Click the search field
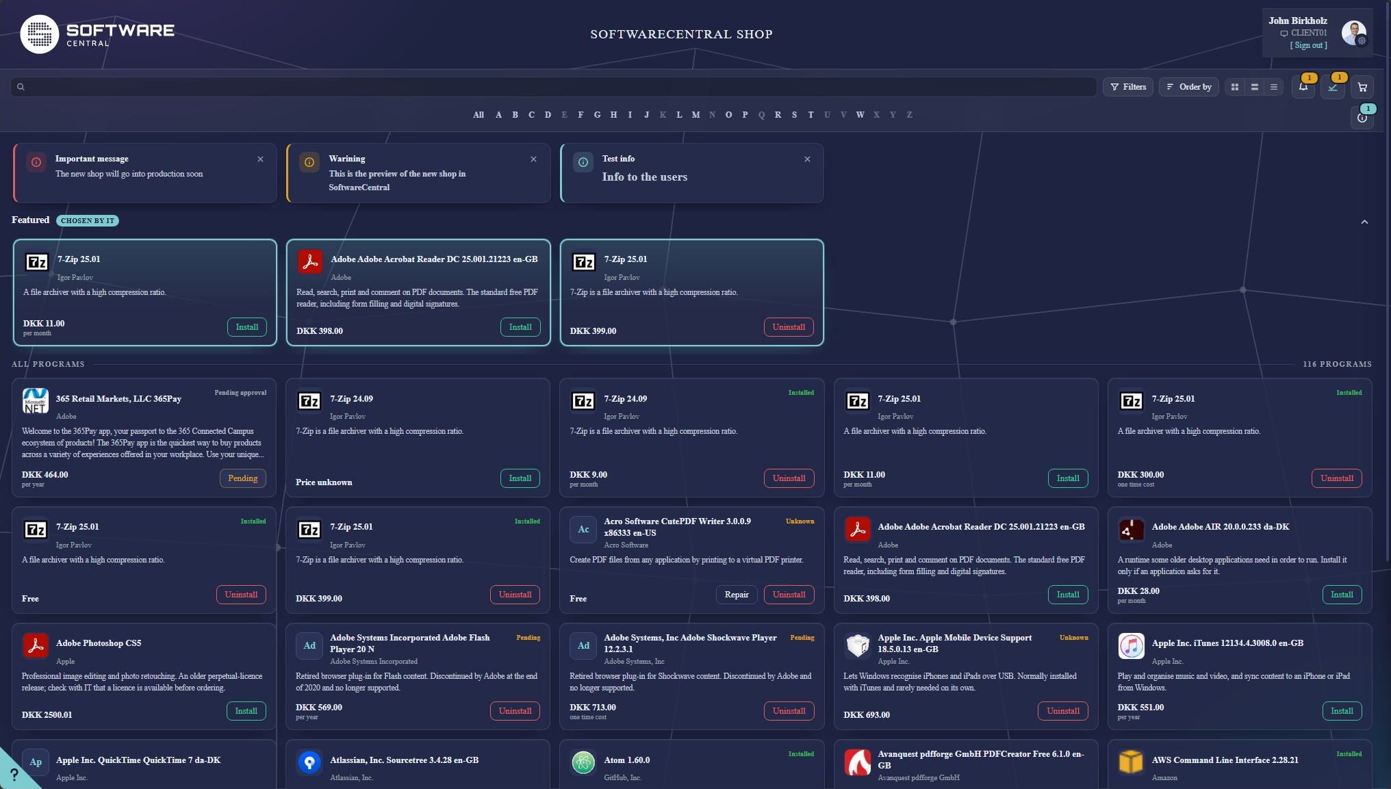Image resolution: width=1391 pixels, height=789 pixels. 553,87
